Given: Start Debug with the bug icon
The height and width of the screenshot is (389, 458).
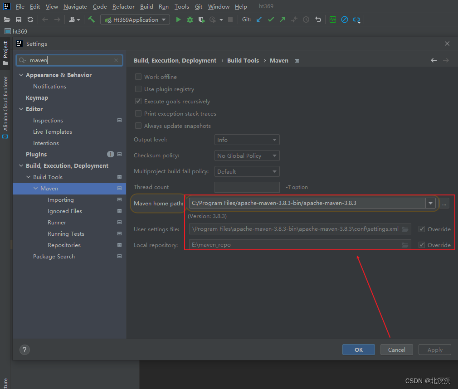Looking at the screenshot, I should (190, 19).
